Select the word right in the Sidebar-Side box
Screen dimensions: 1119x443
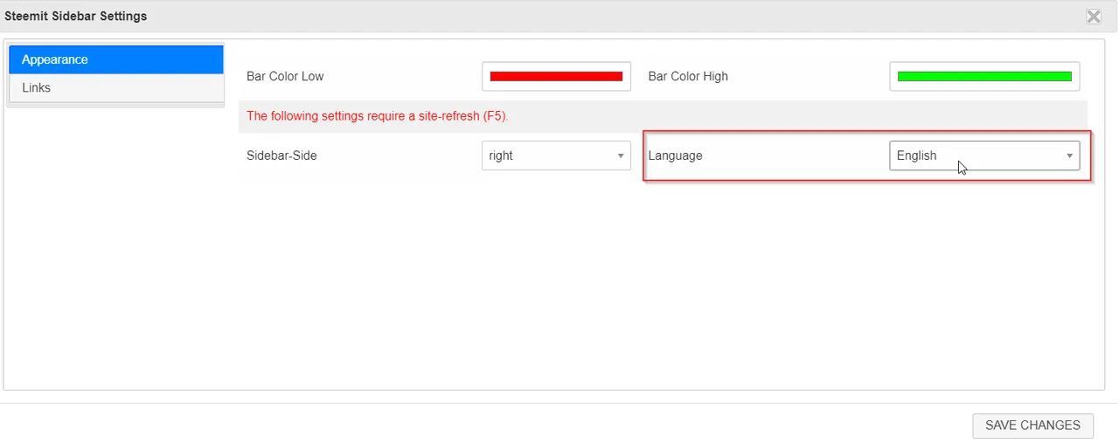501,156
